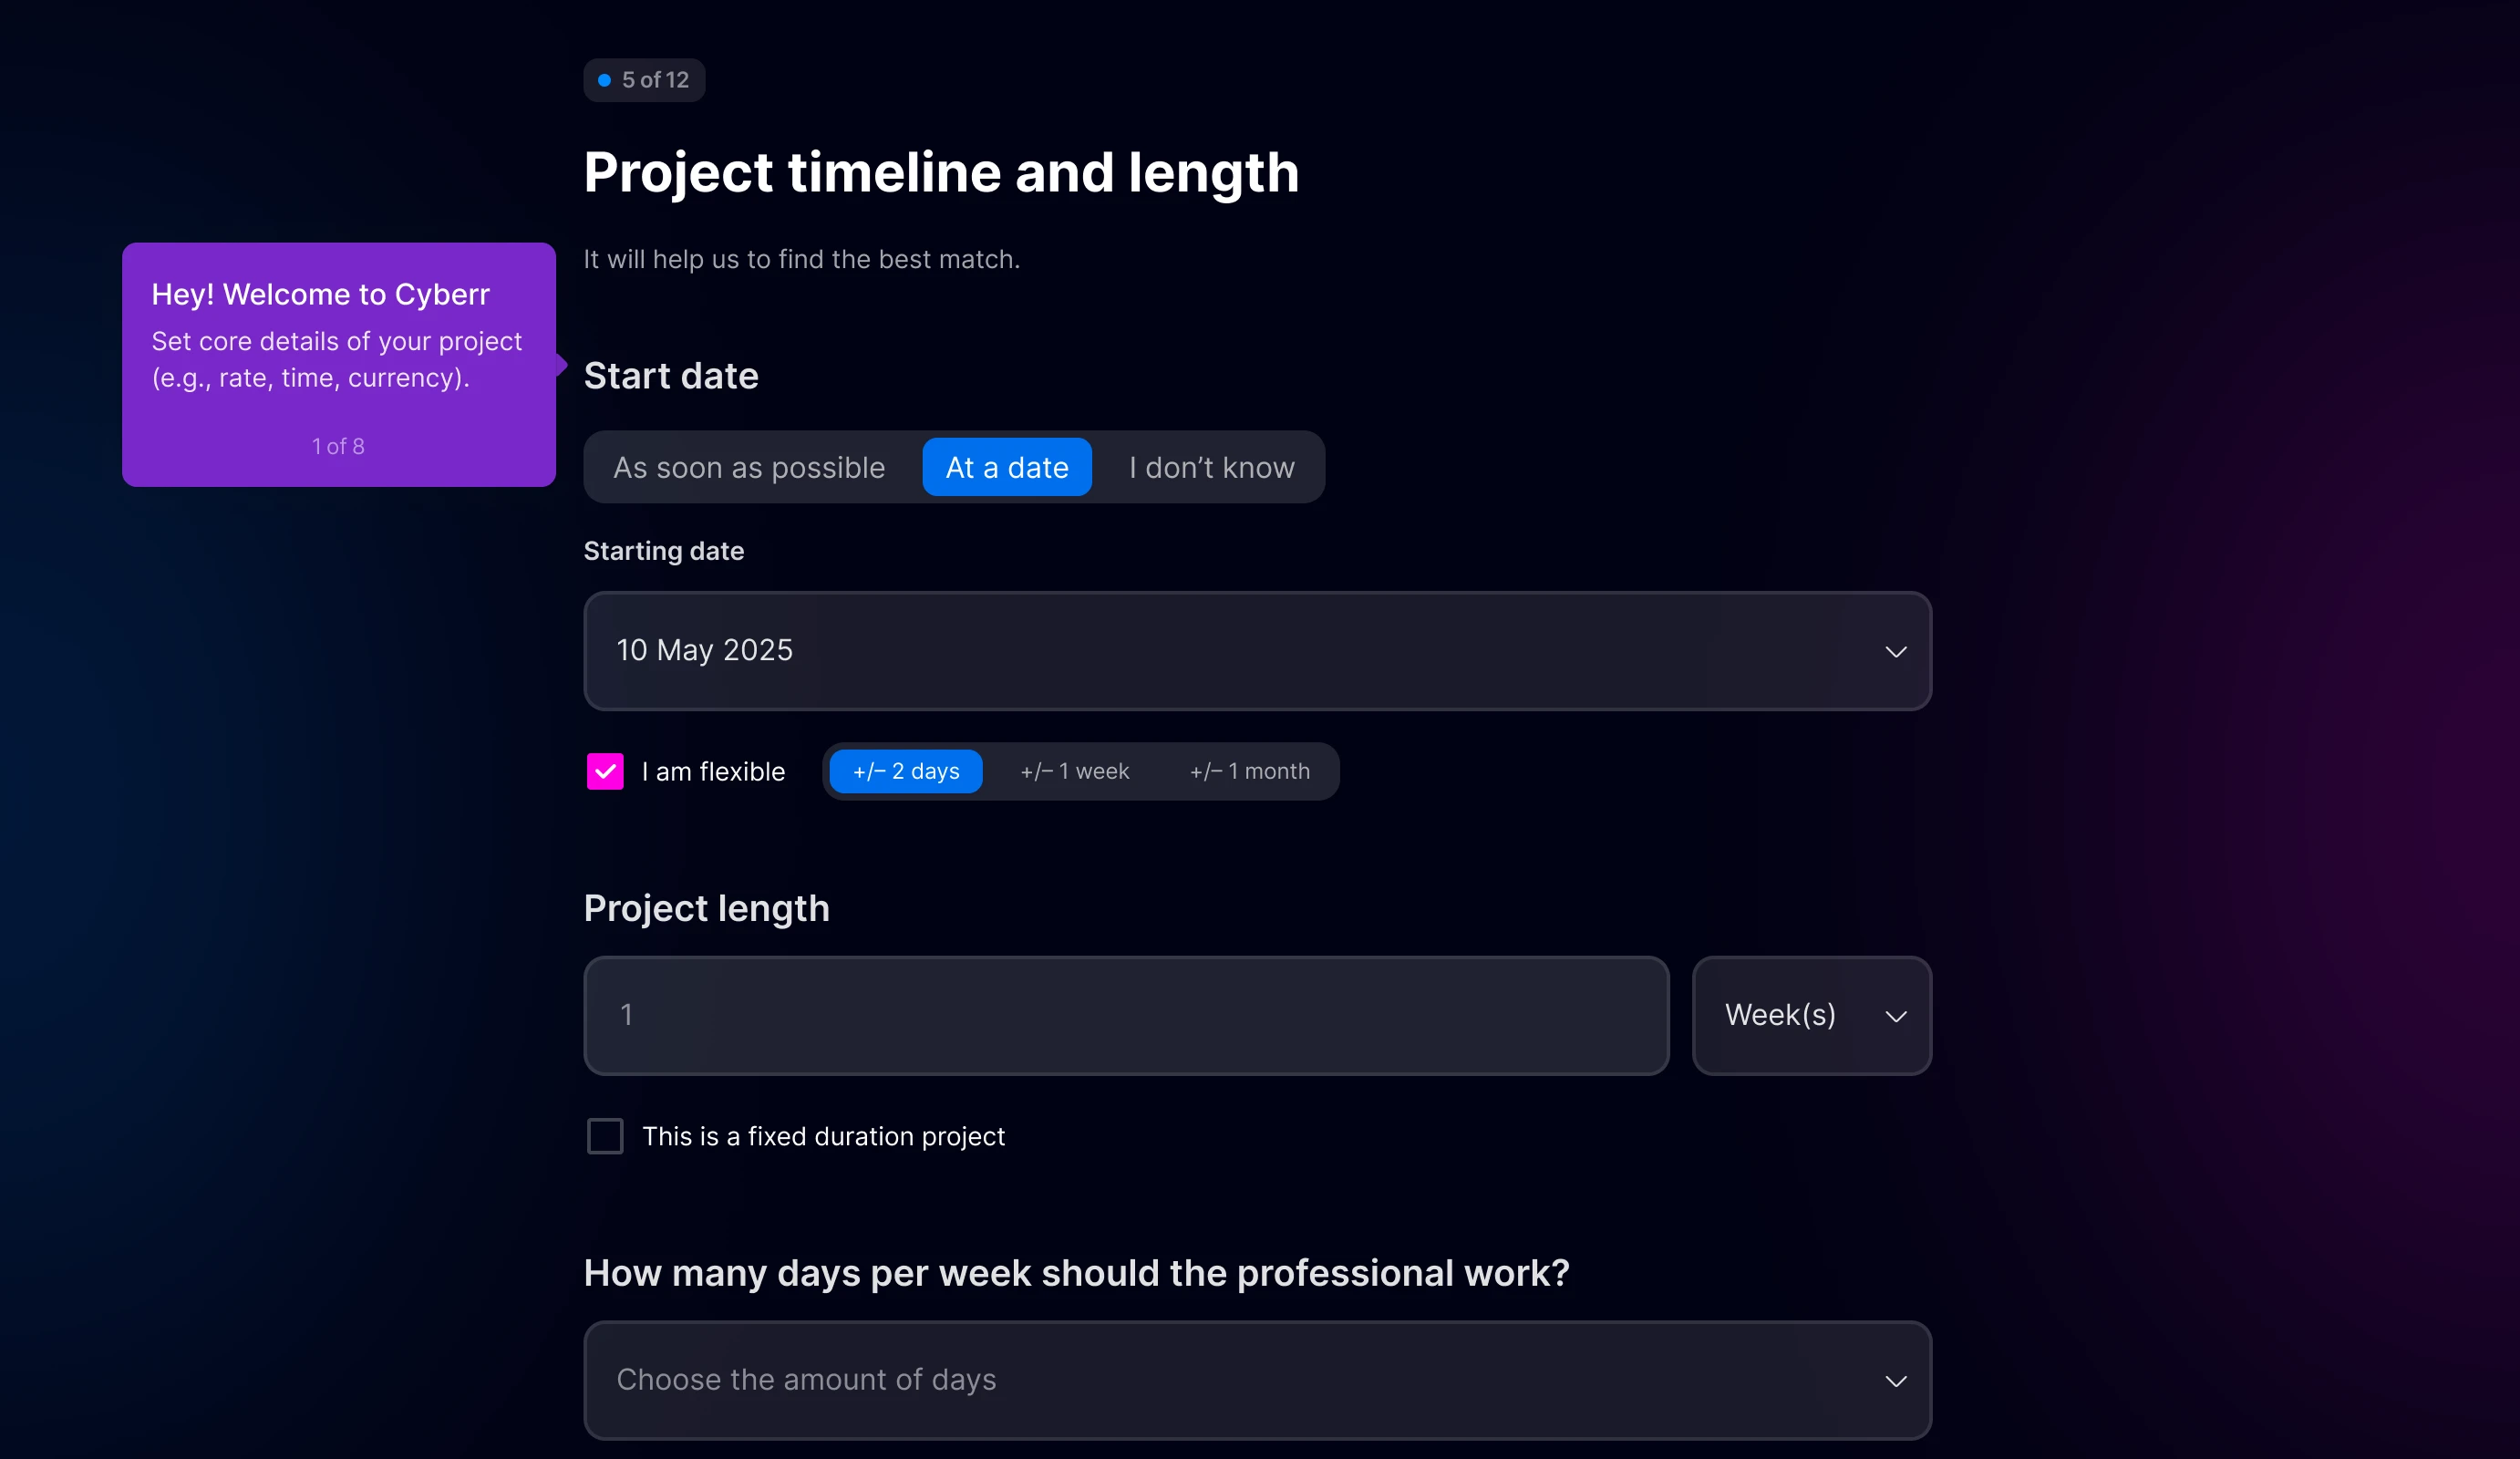The image size is (2520, 1459).
Task: Pick the "+/− 1 month" flexibility option
Action: 1249,771
